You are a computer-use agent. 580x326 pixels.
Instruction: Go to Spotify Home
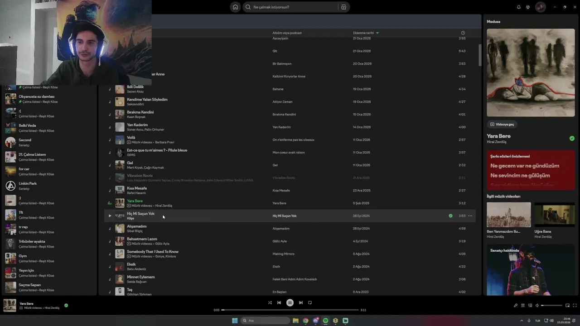pos(235,7)
